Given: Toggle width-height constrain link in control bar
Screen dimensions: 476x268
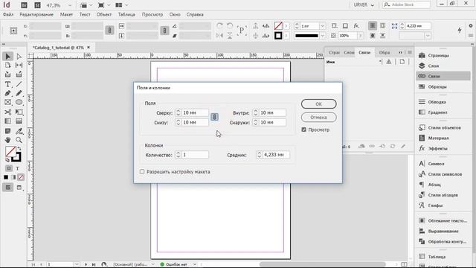Looking at the screenshot, I should (109, 30).
